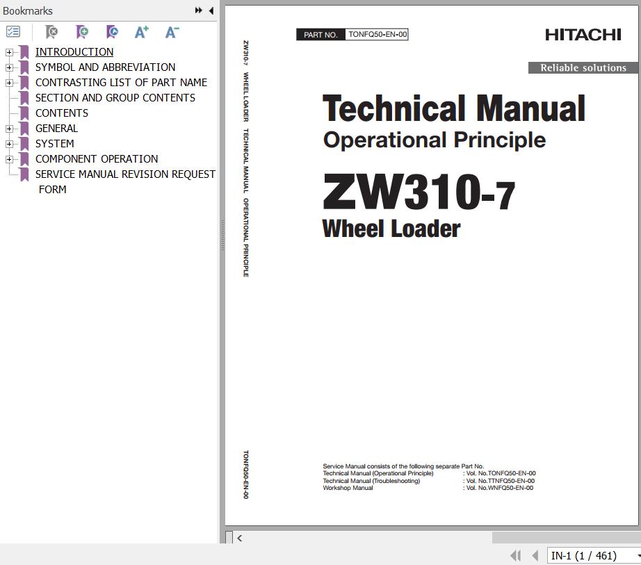Expand the COMPONENT OPERATION bookmark

9,159
